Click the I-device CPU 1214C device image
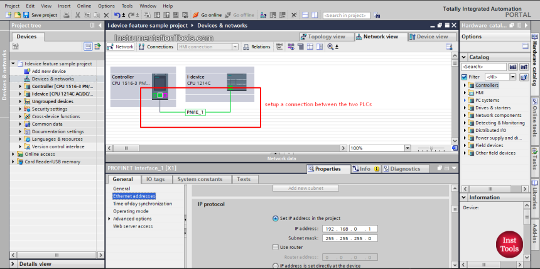Screen dimensions: 540x269 coord(237,82)
